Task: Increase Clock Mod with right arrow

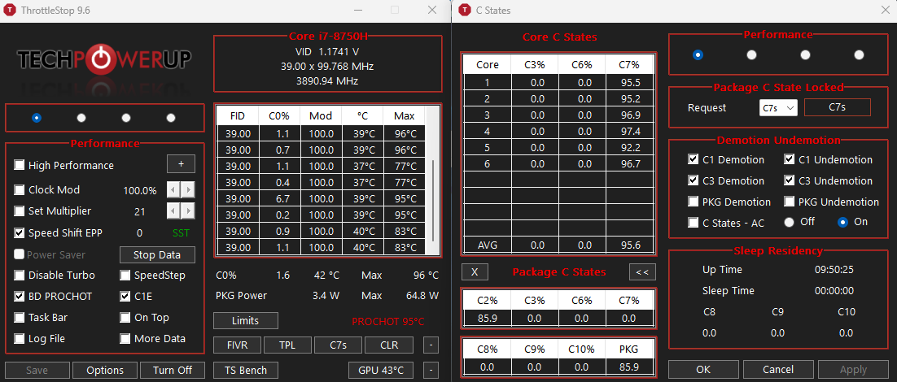Action: tap(188, 189)
